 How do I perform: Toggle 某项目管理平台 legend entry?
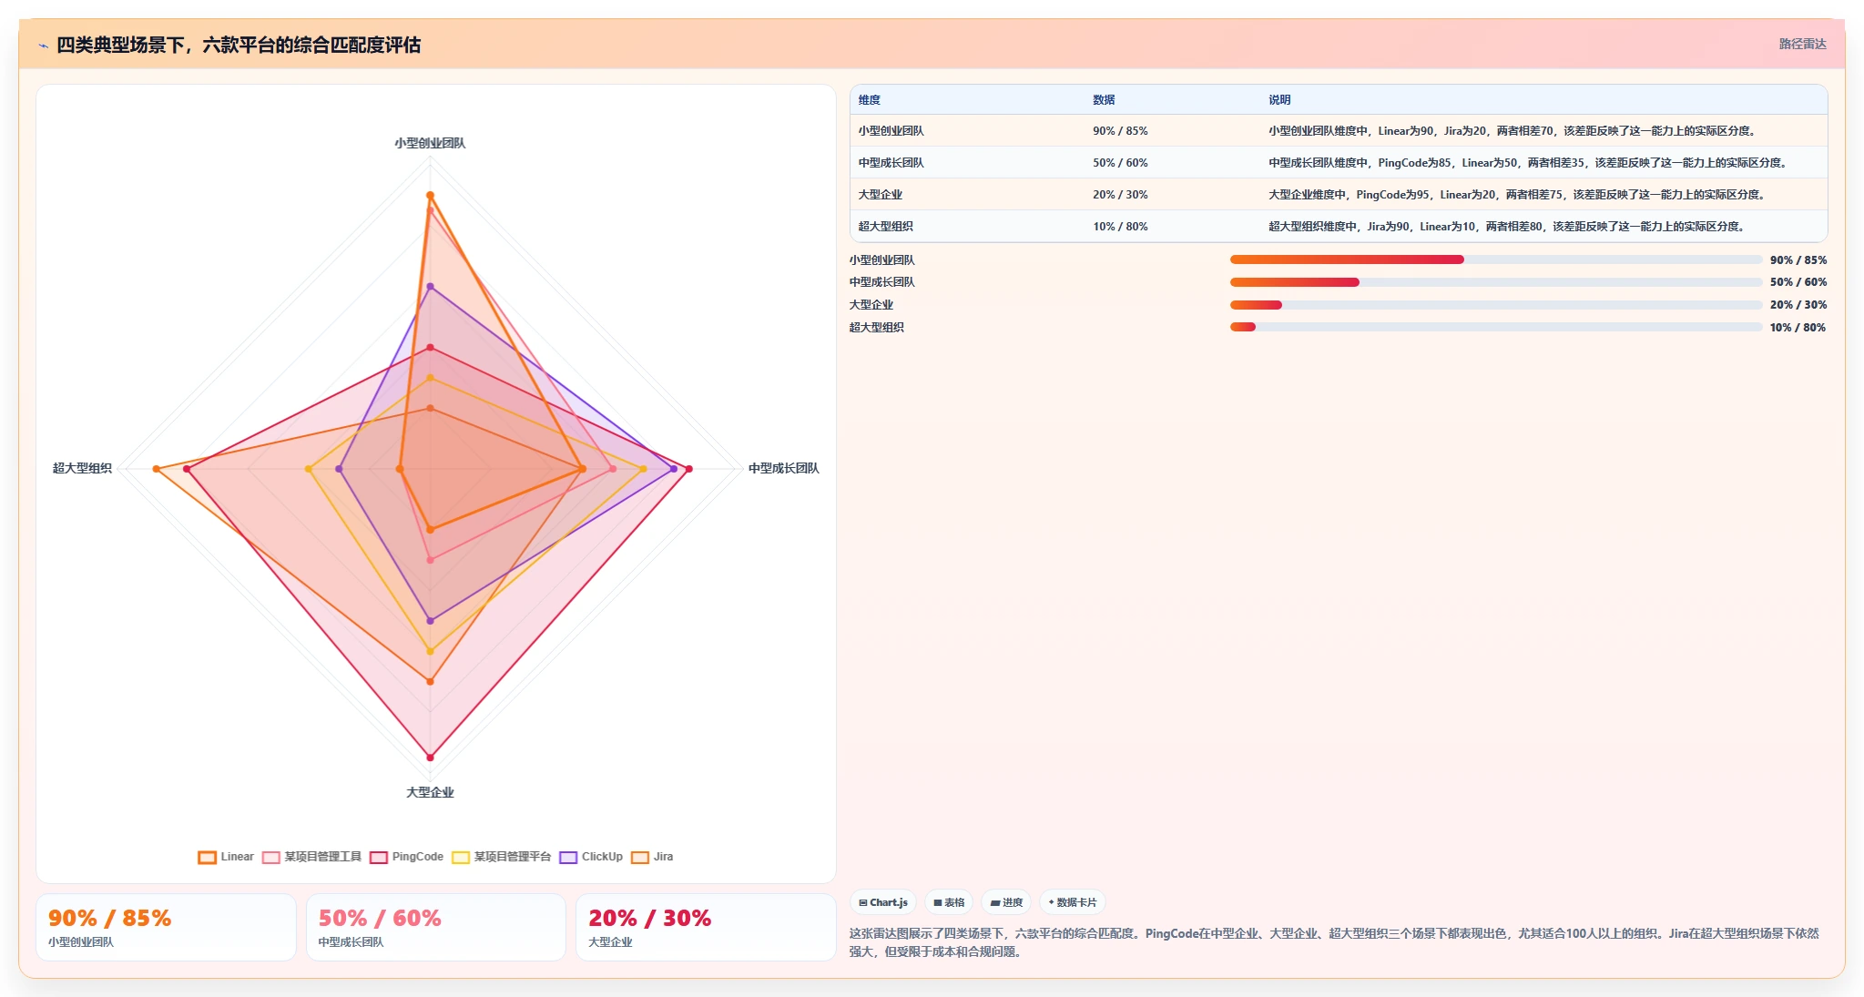point(501,857)
